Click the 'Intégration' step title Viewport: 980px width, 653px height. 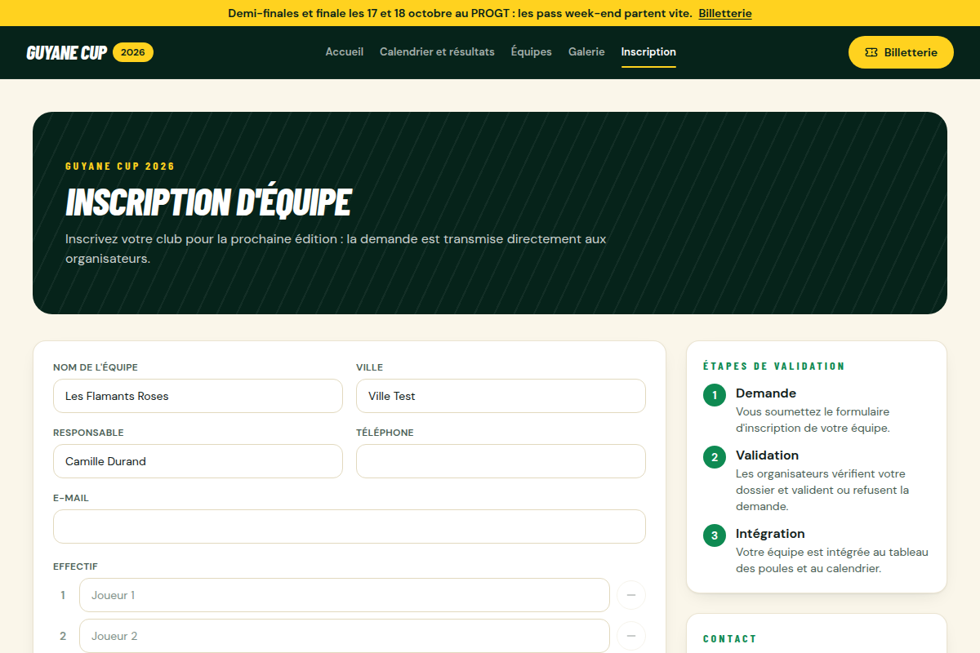tap(770, 533)
